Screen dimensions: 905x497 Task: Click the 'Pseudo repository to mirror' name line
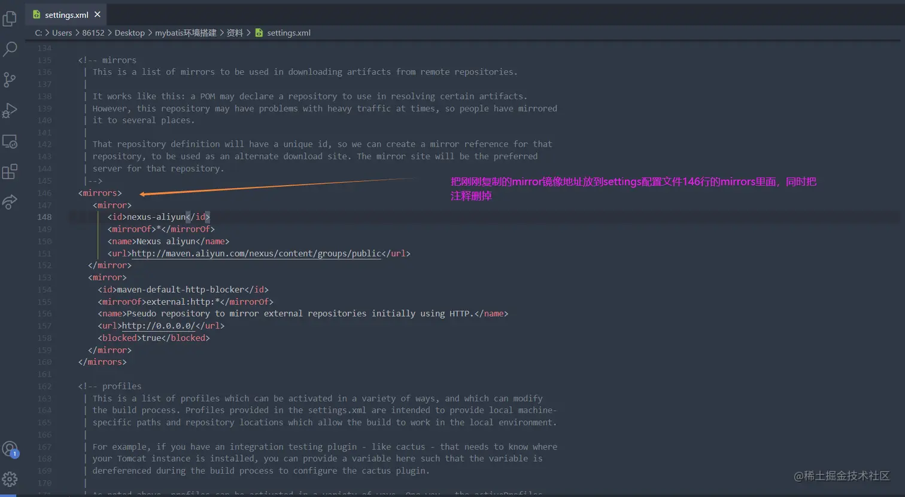[x=303, y=313]
